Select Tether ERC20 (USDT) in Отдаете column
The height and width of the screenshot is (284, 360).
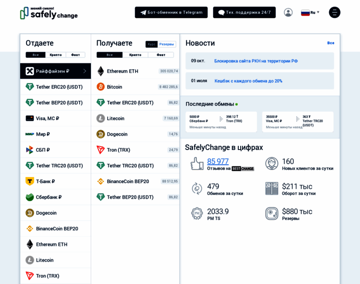[55, 87]
